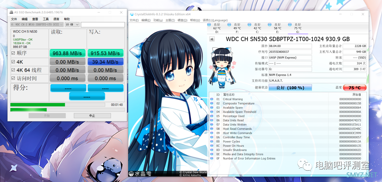Click status orb for Percentage Used row
Image resolution: width=382 pixels, height=182 pixels.
(212, 116)
